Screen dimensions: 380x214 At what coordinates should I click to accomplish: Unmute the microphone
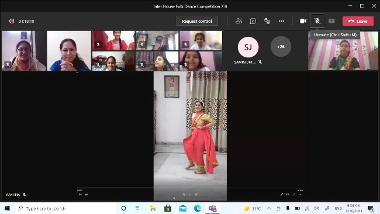pos(317,21)
